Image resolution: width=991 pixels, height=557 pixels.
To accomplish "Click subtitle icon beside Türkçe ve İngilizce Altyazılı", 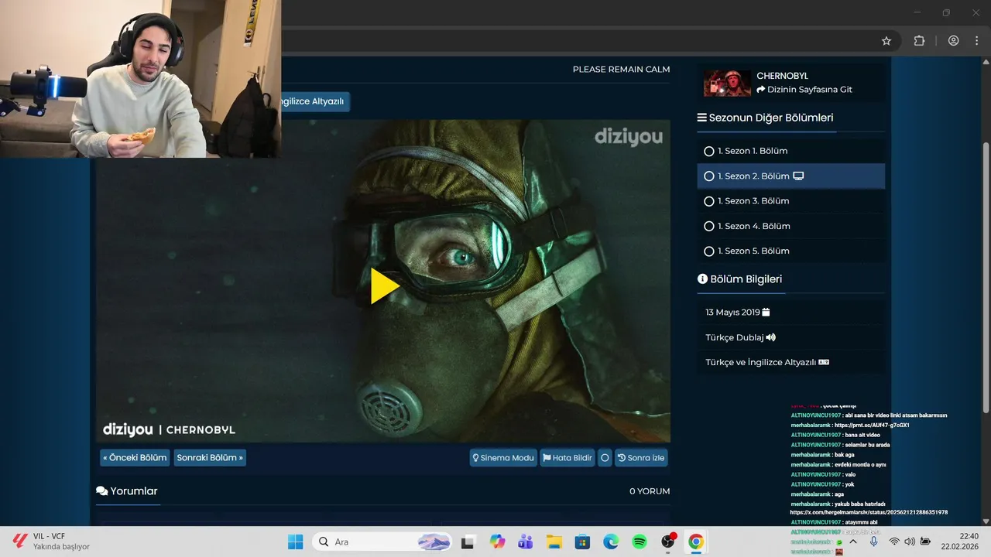I will 824,362.
